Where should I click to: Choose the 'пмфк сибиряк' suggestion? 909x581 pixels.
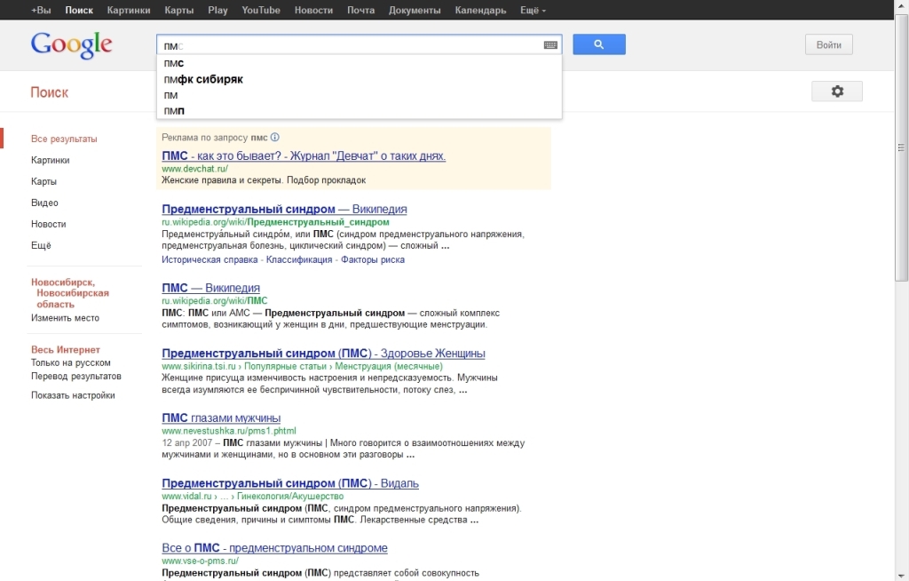tap(359, 79)
